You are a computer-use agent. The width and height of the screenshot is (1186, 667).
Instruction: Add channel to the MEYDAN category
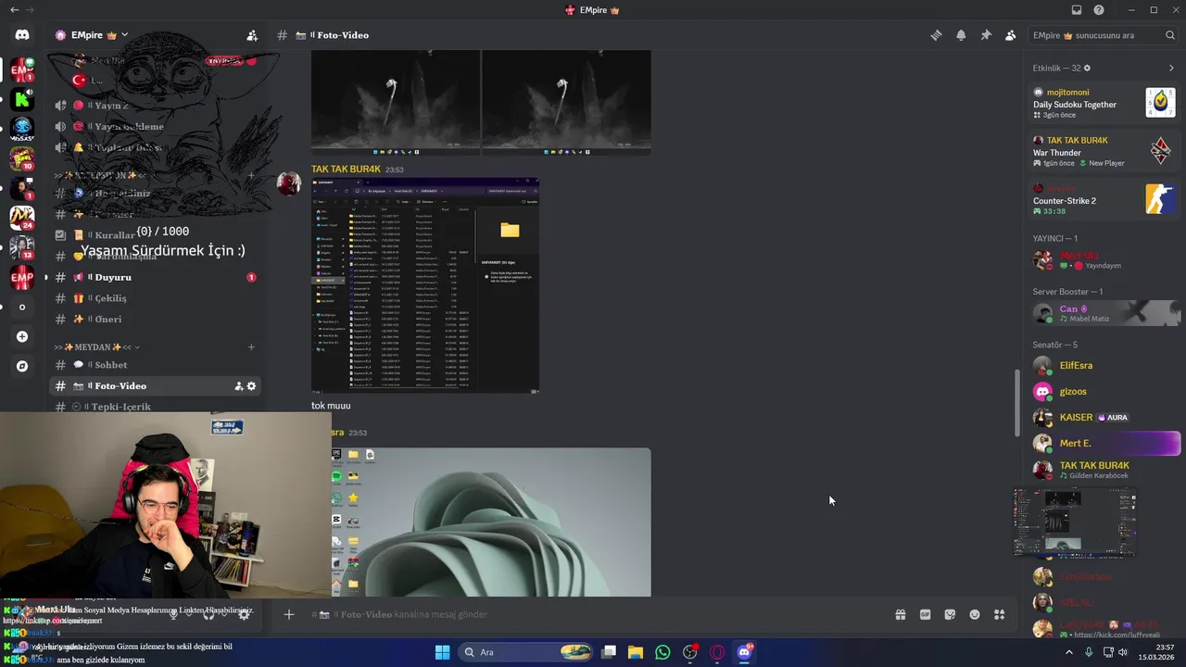(x=251, y=347)
